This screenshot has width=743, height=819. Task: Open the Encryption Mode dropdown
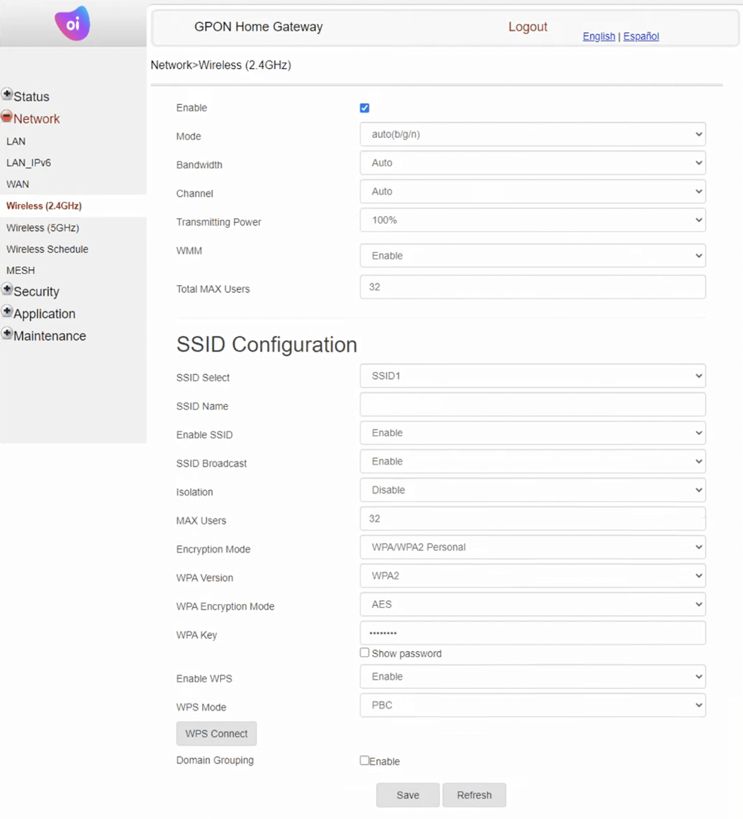(532, 547)
